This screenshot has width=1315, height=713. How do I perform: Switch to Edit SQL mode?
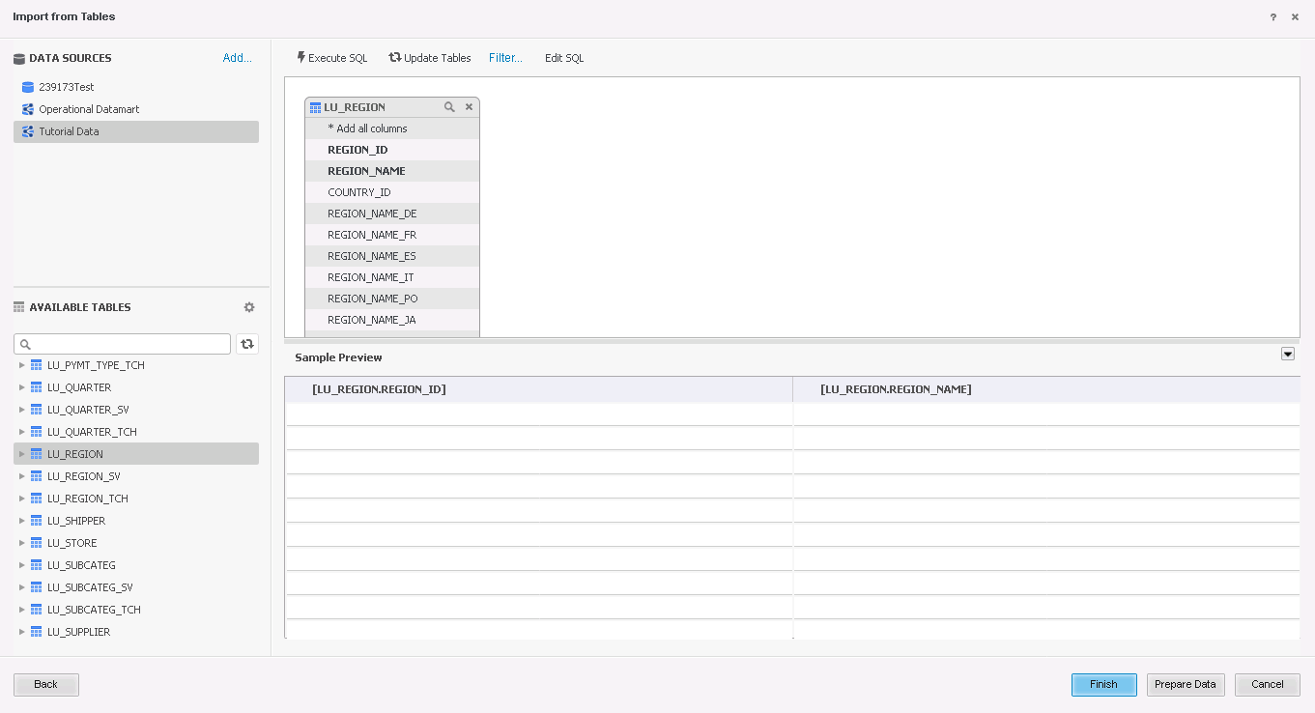[563, 58]
